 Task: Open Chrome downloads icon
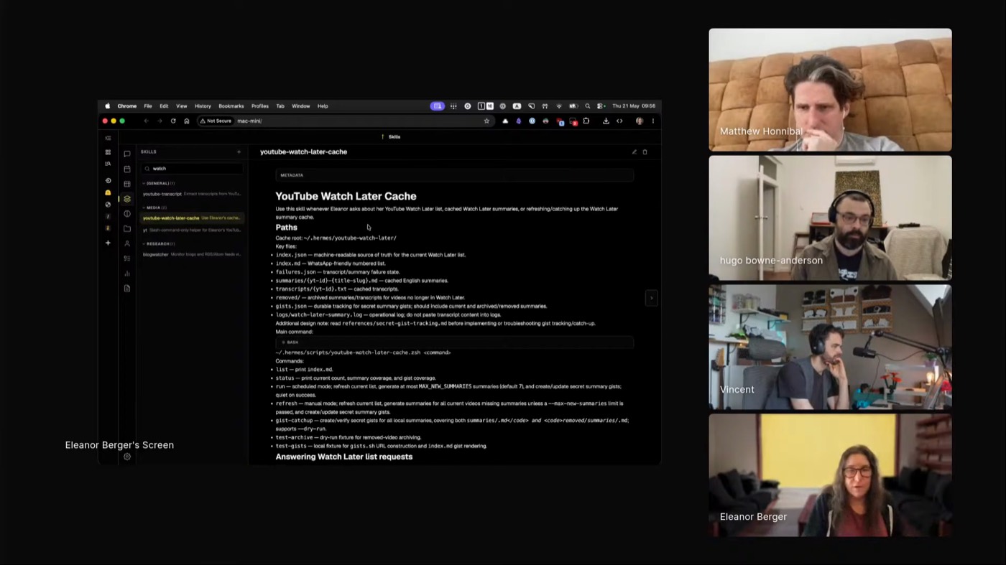[606, 121]
